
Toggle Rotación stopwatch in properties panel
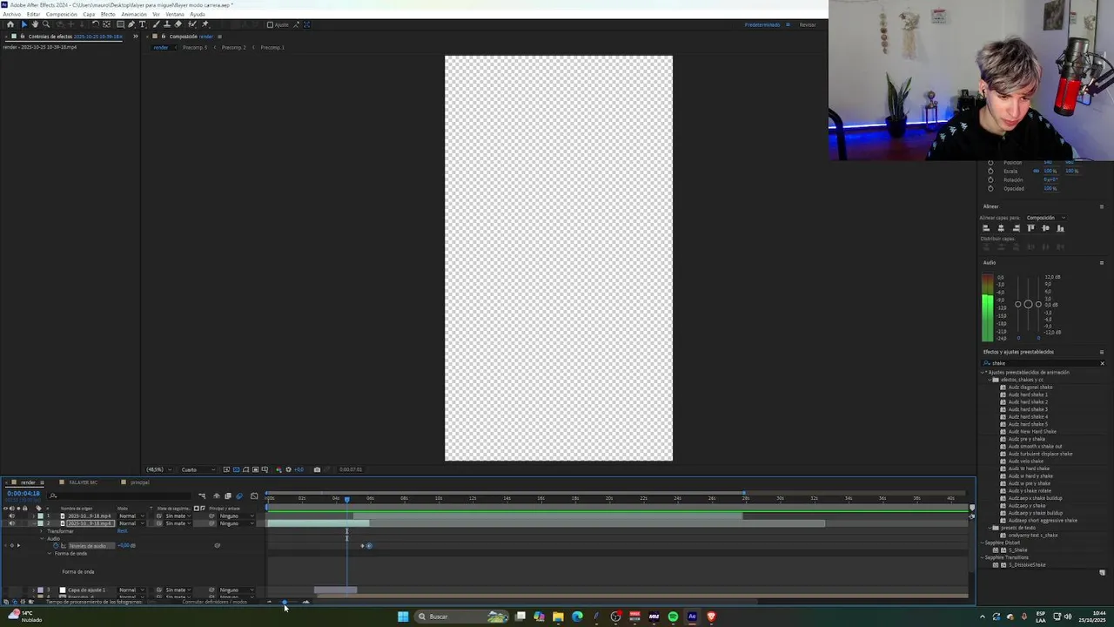(990, 179)
